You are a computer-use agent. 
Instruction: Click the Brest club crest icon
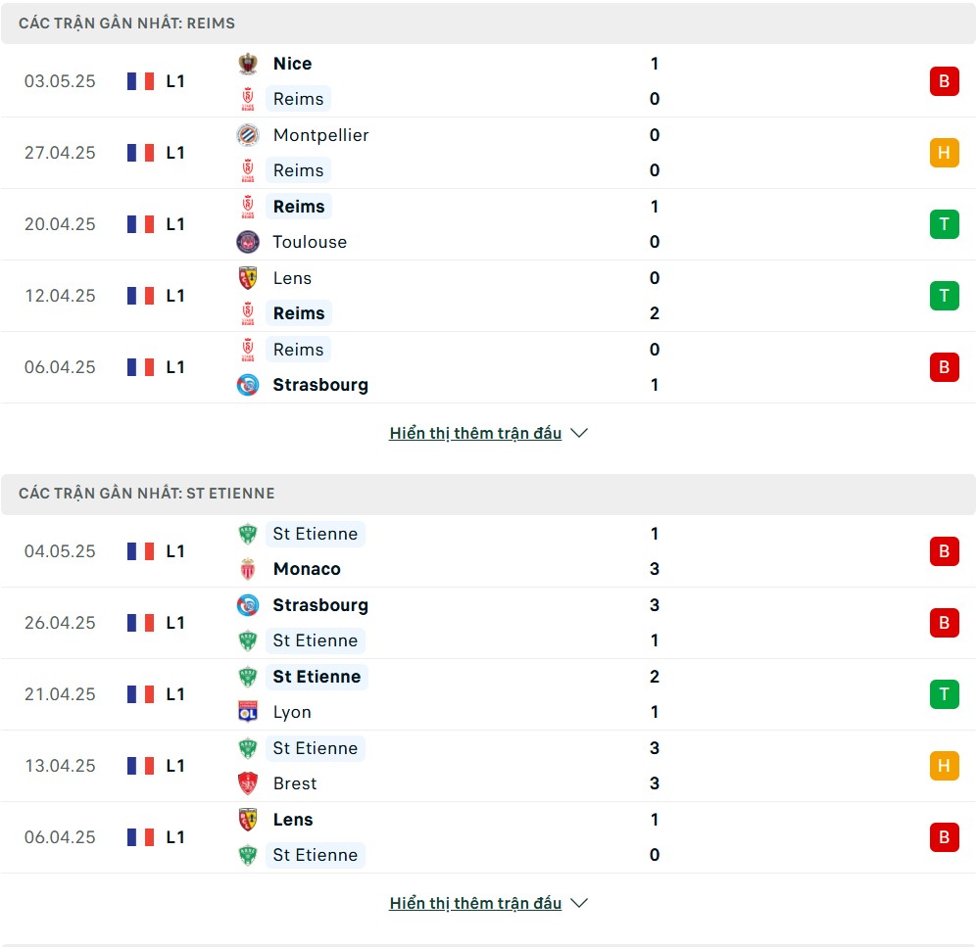pos(248,783)
